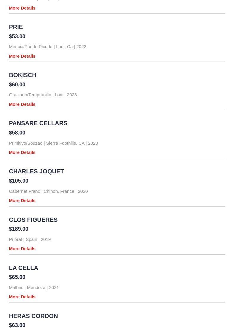Select the CLOS FIGUERES title
This screenshot has width=234, height=330.
point(33,220)
